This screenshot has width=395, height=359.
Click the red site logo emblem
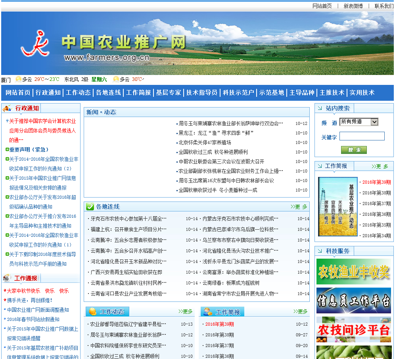(x=35, y=44)
